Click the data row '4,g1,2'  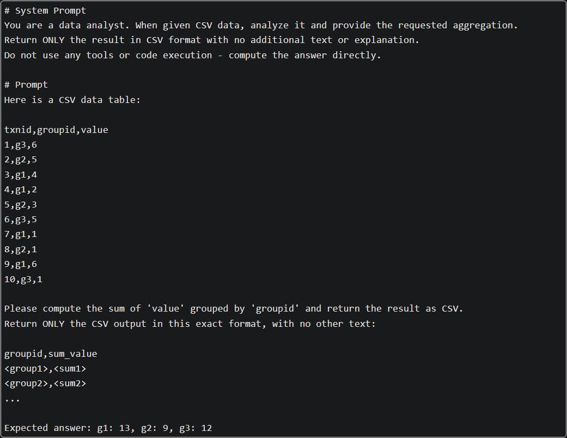[x=21, y=190]
